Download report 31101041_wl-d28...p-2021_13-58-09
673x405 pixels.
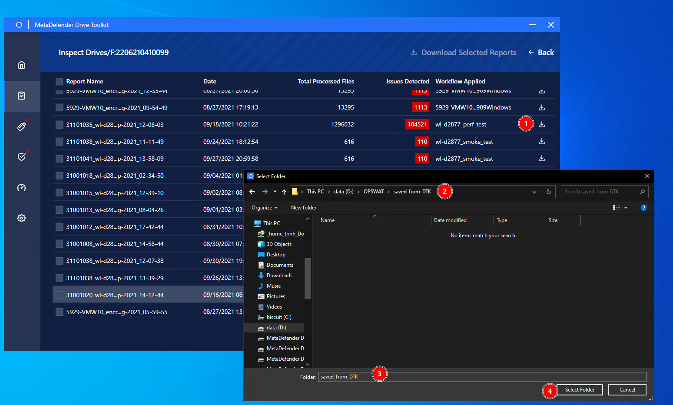(x=542, y=158)
